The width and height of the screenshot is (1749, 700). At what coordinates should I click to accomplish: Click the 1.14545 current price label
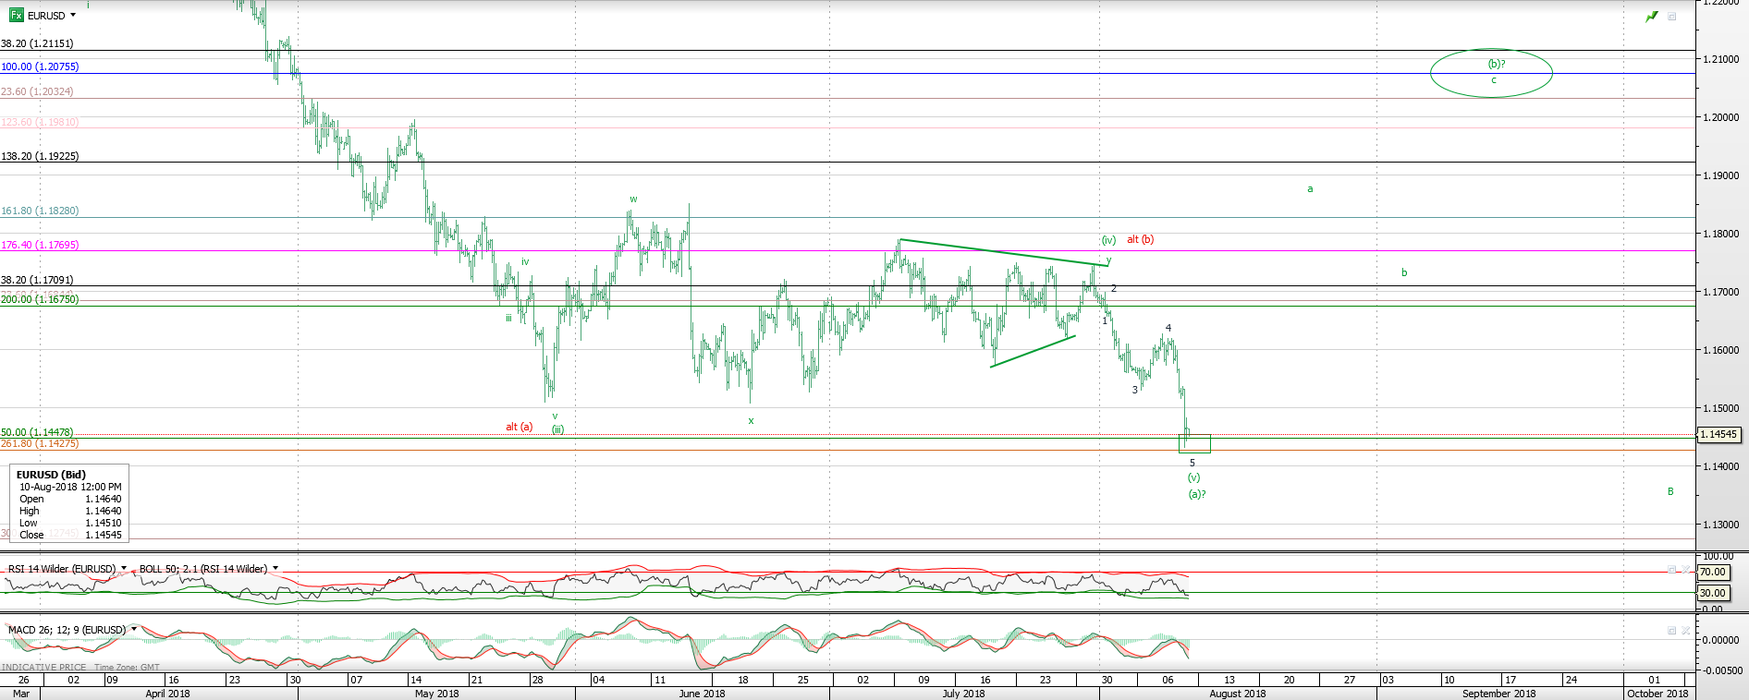(x=1718, y=434)
